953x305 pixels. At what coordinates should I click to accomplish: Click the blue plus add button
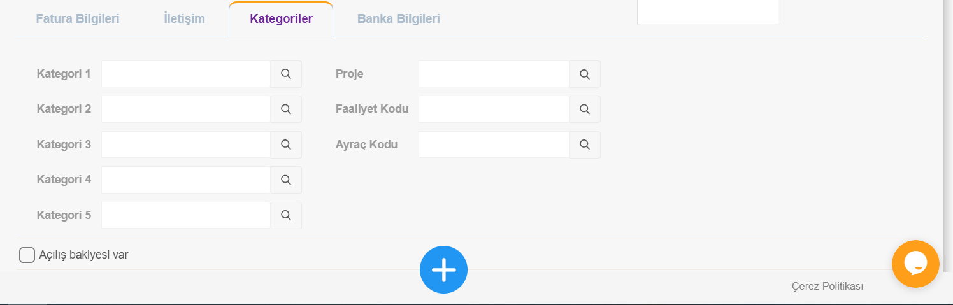click(443, 270)
